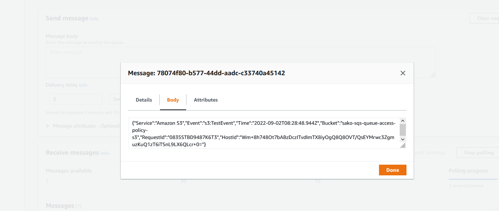Click the up arrow of the body scrollbar
The height and width of the screenshot is (211, 499).
[x=403, y=121]
